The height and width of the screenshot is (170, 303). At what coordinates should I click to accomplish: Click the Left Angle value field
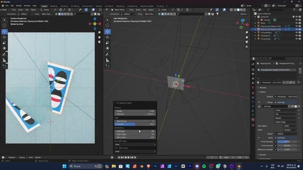(x=135, y=131)
